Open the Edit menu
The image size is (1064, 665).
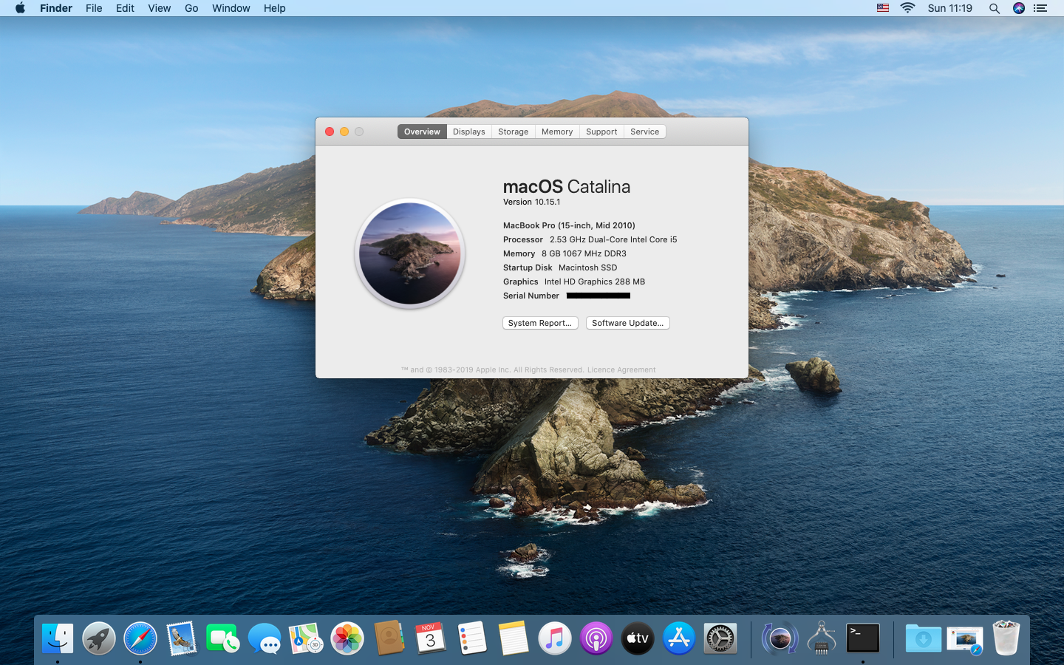click(125, 8)
